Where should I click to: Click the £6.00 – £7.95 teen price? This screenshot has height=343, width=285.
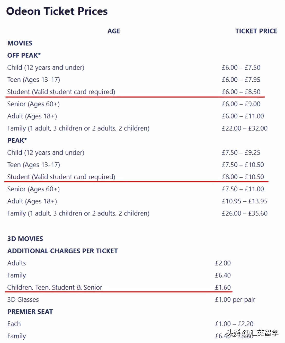point(241,80)
